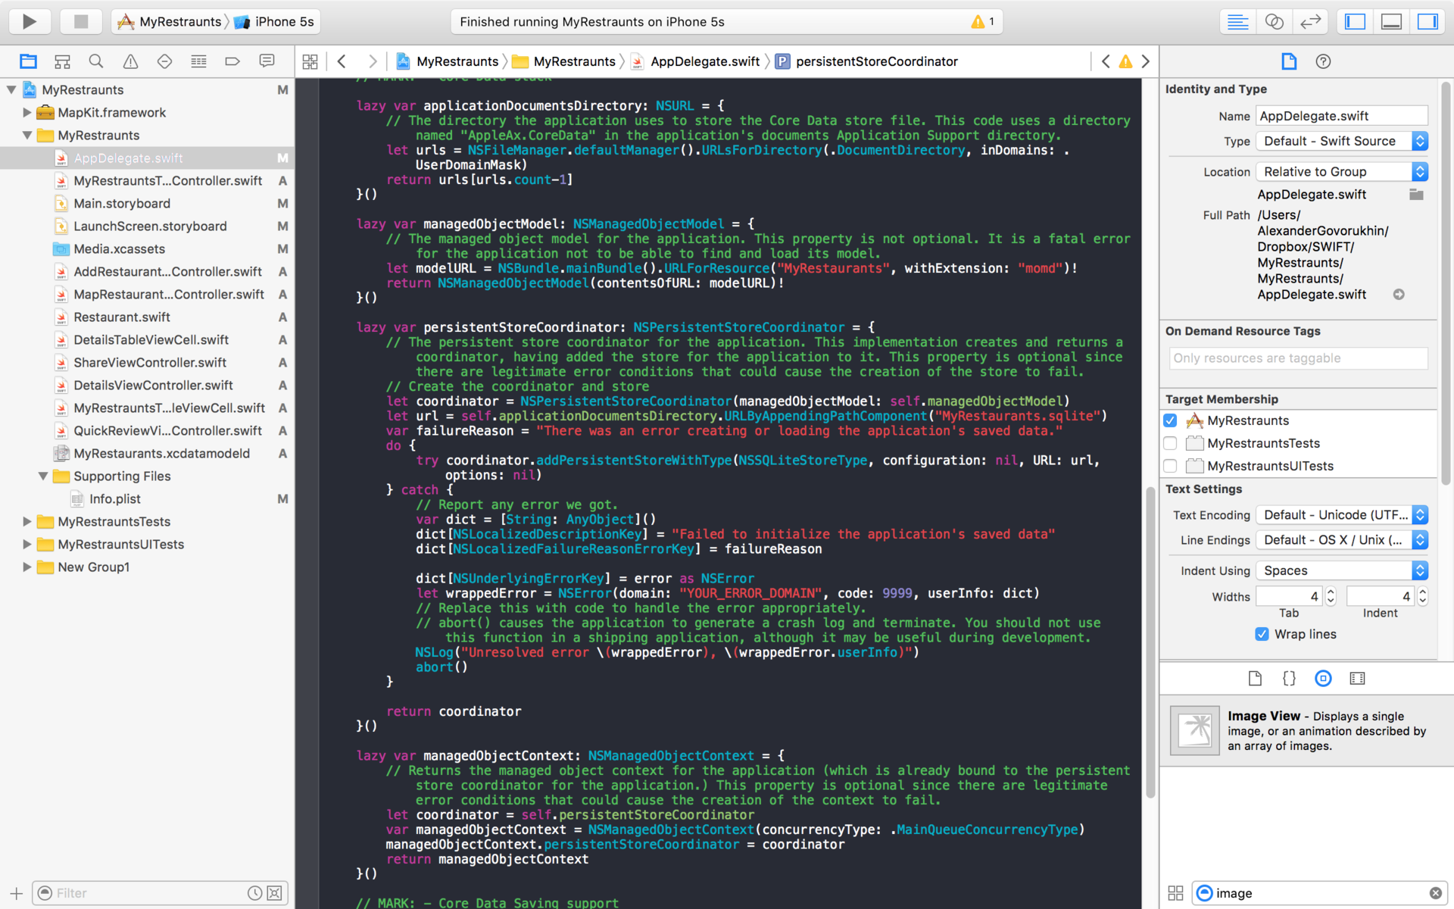This screenshot has height=909, width=1454.
Task: Toggle the Debug area visibility
Action: click(1391, 21)
